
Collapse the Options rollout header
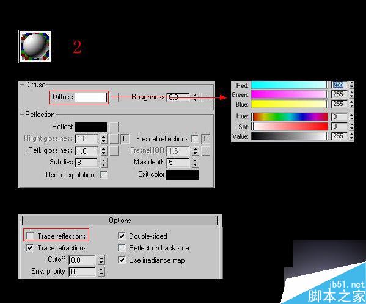coord(120,221)
